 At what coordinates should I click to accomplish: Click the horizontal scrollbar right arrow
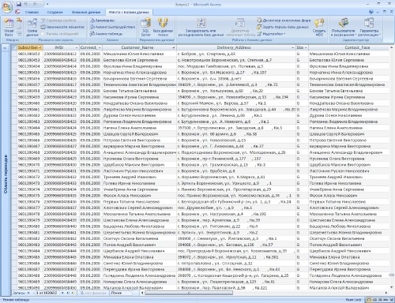(x=386, y=293)
